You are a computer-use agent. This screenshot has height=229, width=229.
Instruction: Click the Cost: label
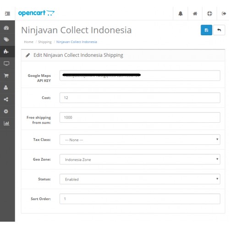click(x=46, y=98)
